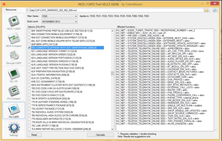Select 734 LEVANT PACKAGE row
Image resolution: width=222 pixels, height=141 pixels.
[48, 109]
